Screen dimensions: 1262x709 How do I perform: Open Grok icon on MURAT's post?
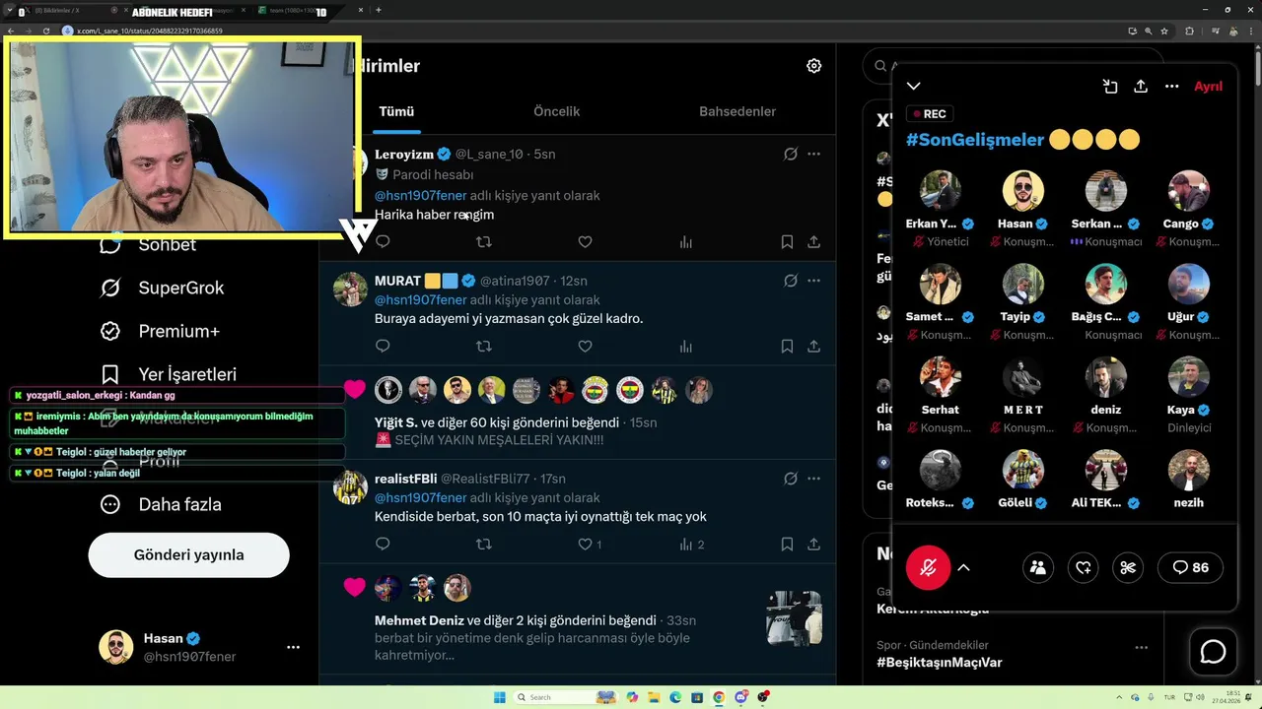(790, 281)
